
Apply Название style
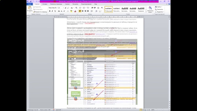[x=141, y=9]
